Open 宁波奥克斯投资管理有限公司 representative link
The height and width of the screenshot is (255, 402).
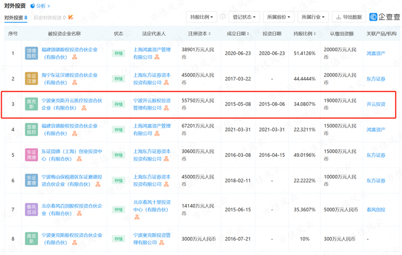point(152,238)
